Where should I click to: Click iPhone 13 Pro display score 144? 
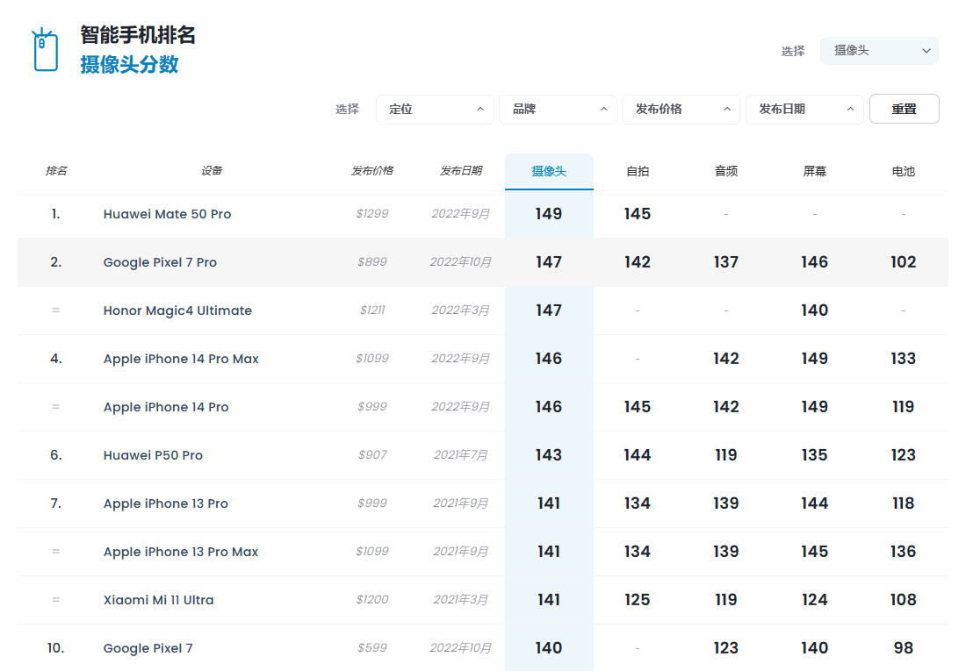coord(814,503)
